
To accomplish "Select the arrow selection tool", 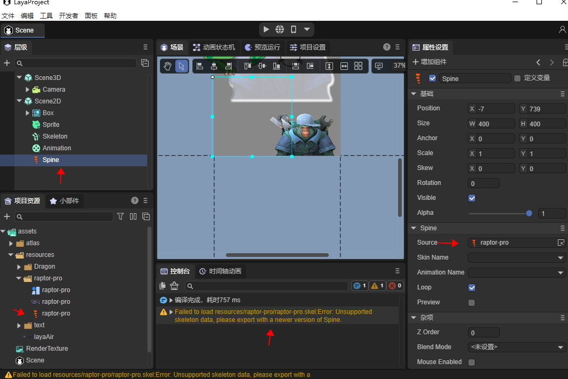I will click(x=182, y=66).
